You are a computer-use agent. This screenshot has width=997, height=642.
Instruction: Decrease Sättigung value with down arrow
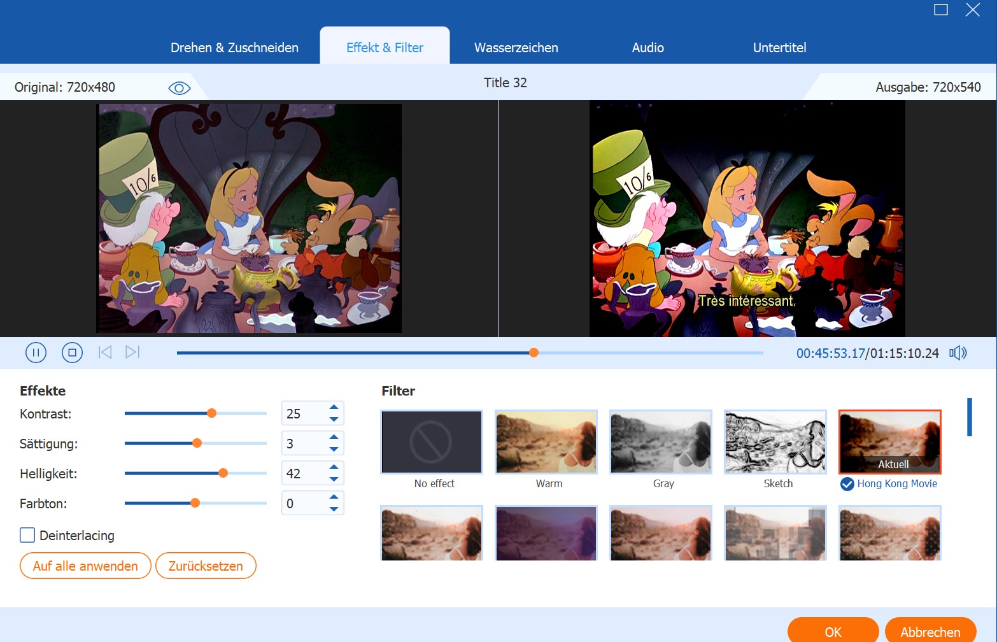[x=334, y=449]
